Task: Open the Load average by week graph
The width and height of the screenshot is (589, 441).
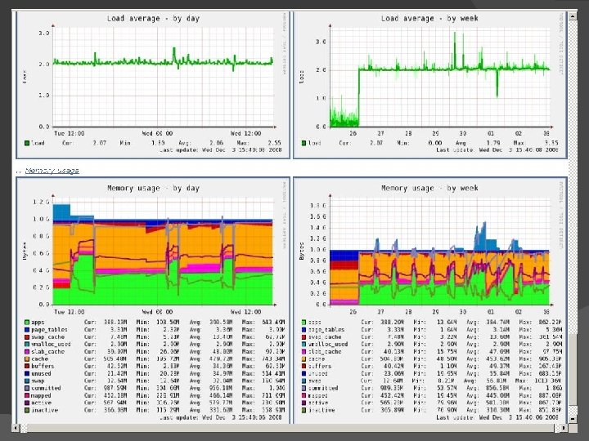Action: pyautogui.click(x=429, y=85)
